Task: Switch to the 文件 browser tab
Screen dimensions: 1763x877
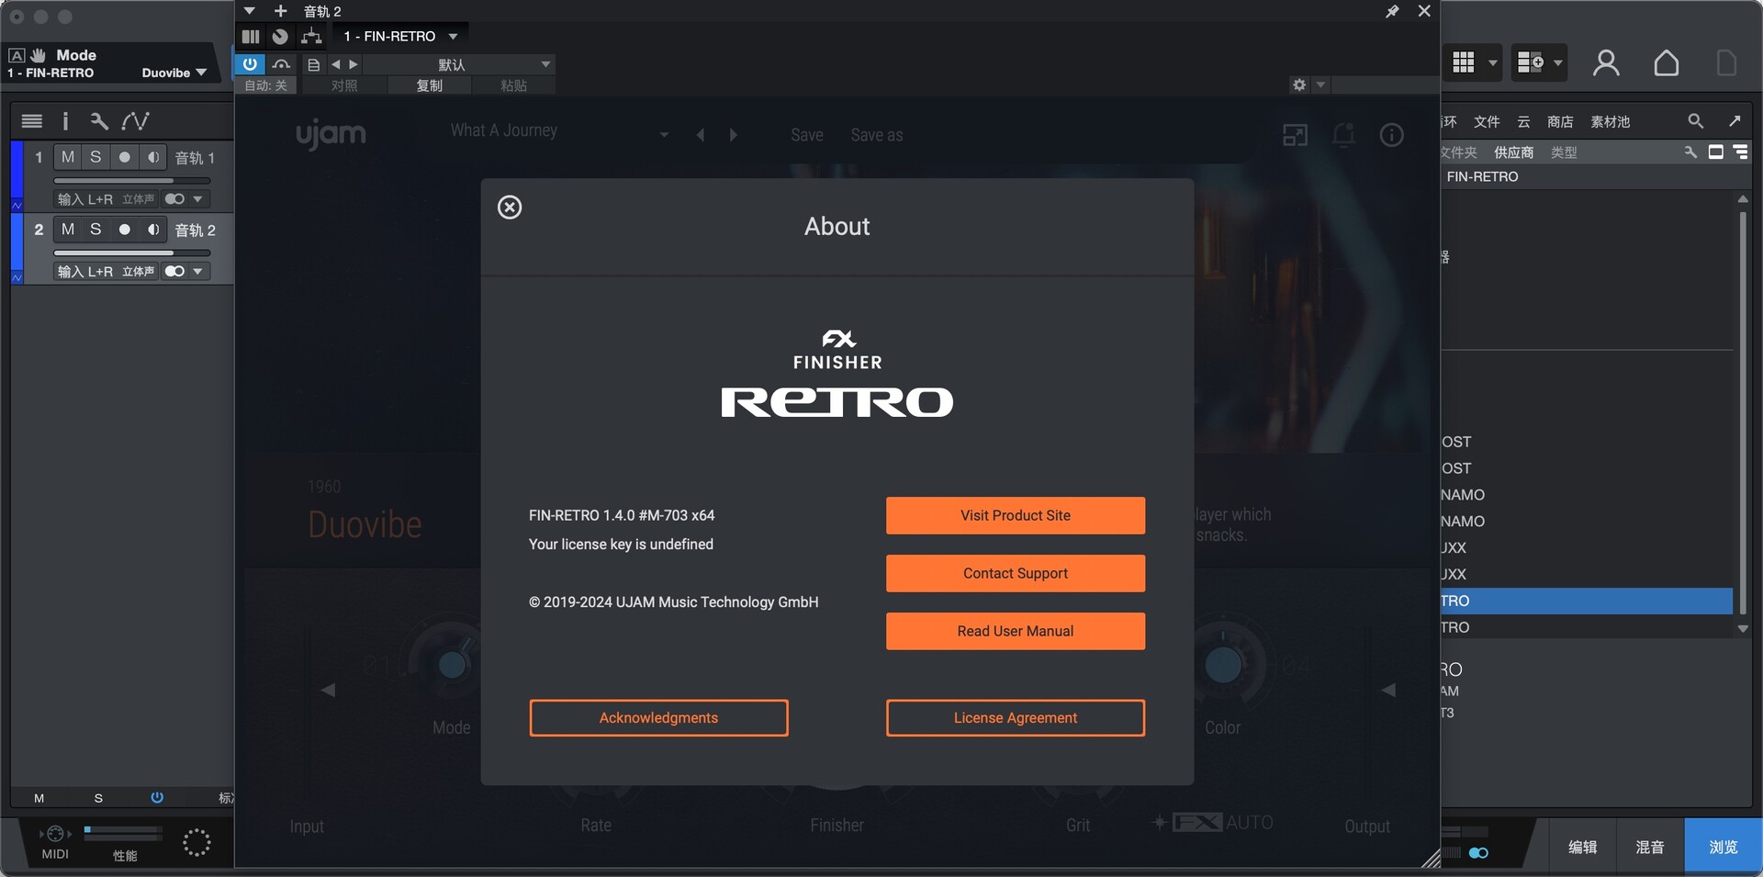Action: [1487, 121]
